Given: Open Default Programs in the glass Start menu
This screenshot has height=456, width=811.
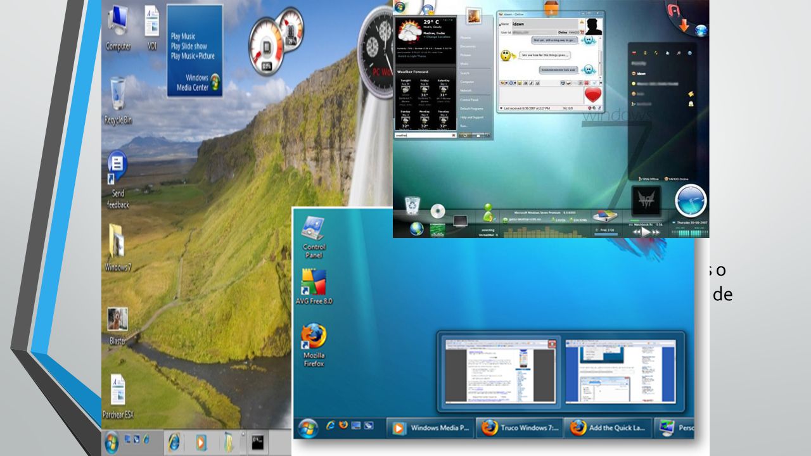Looking at the screenshot, I should (472, 109).
